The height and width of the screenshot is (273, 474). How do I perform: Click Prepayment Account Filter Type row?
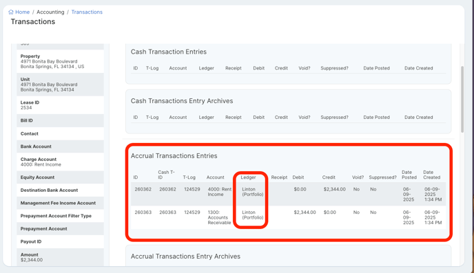60,216
